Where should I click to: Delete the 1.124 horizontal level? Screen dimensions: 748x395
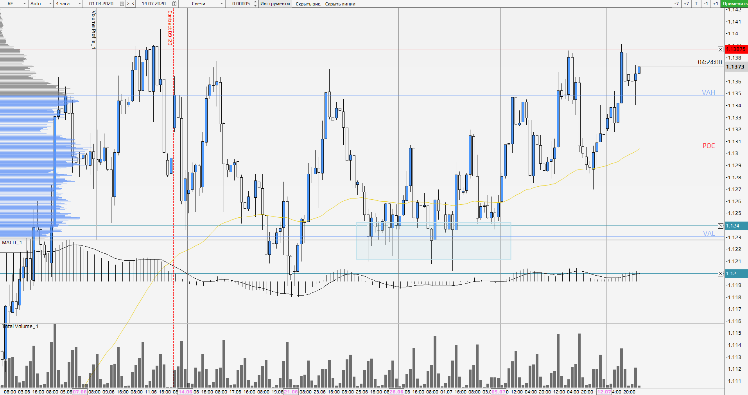720,226
